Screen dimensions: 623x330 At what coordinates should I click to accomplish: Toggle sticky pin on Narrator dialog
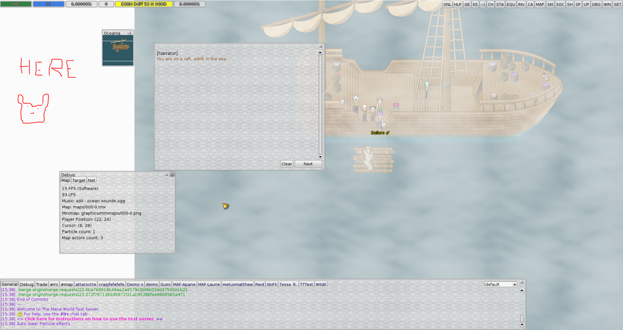click(x=321, y=46)
